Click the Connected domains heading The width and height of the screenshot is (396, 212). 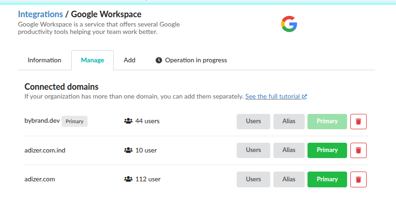[x=61, y=87]
